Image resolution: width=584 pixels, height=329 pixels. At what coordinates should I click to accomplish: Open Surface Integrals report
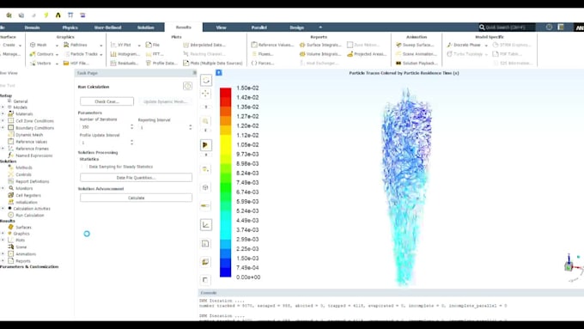[320, 45]
